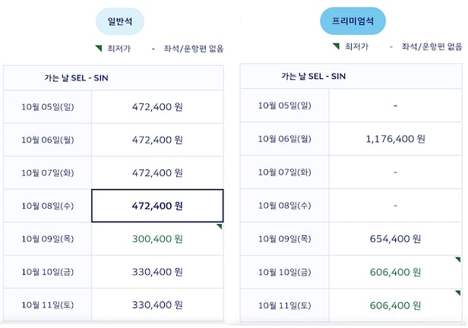Click the green 최저가 legend triangle under 일반석
Viewport: 468px width, 328px height.
coord(99,48)
